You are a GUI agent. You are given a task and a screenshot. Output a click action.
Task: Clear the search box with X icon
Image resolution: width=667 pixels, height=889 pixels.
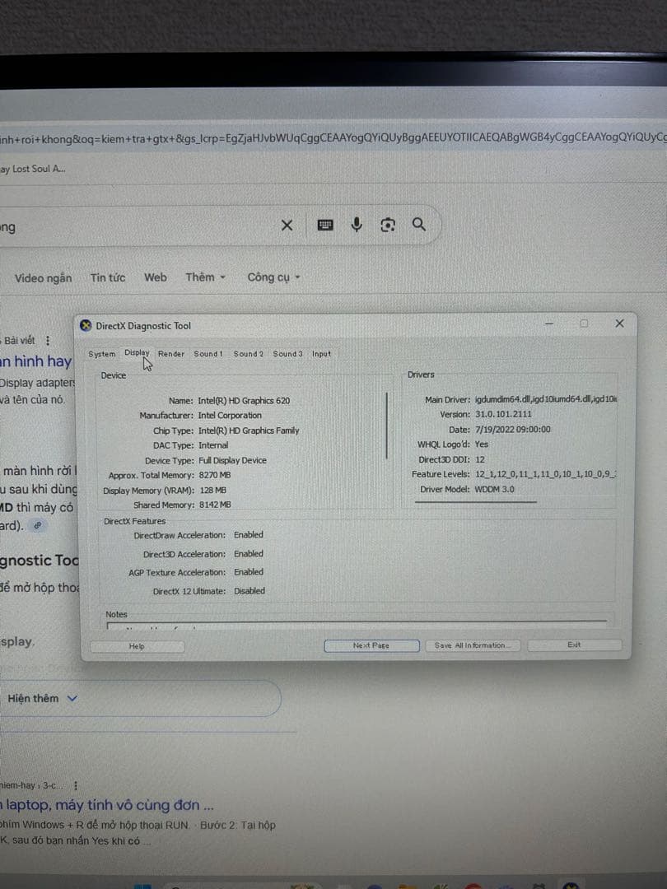click(x=287, y=226)
